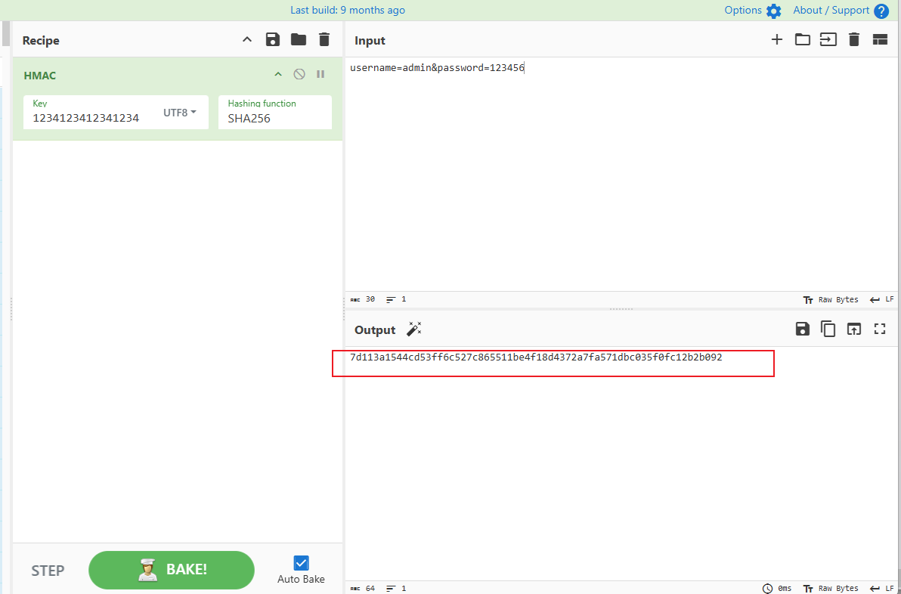Open the UTF8 key format dropdown
This screenshot has height=594, width=901.
point(180,113)
